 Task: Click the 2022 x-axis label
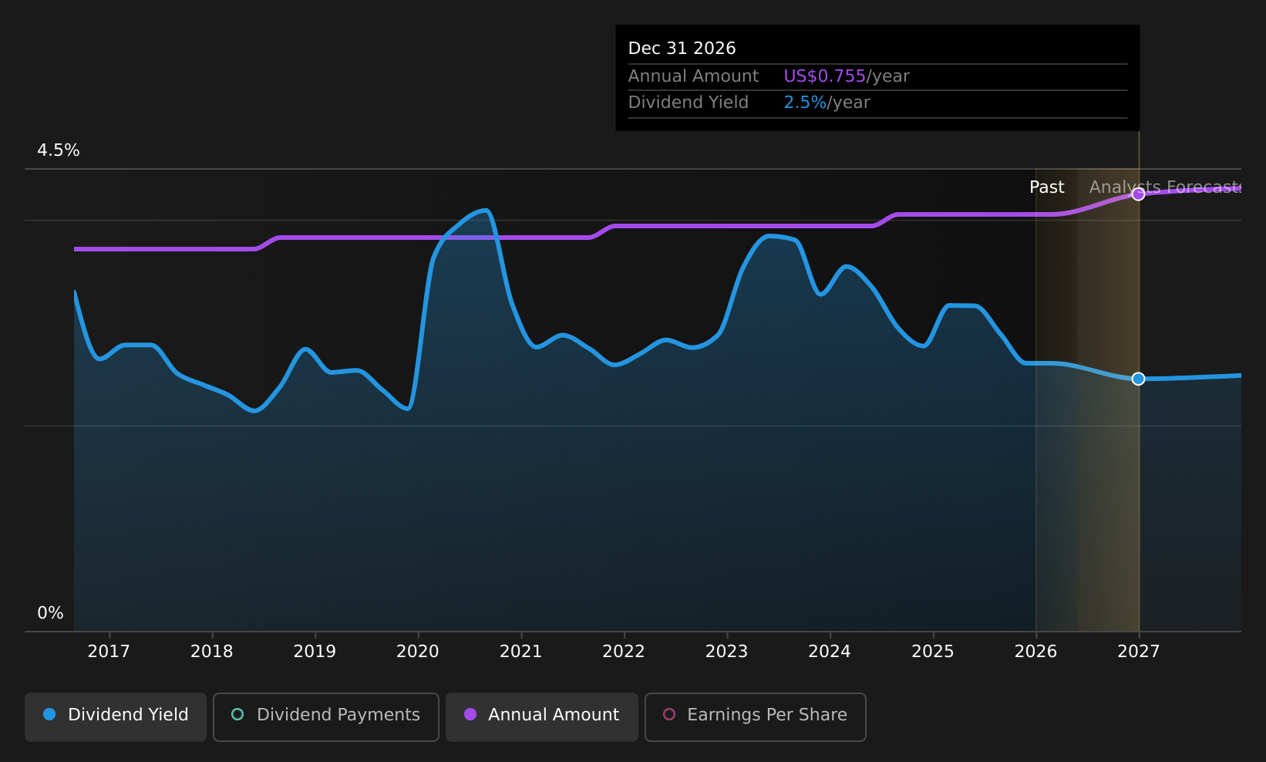[624, 652]
